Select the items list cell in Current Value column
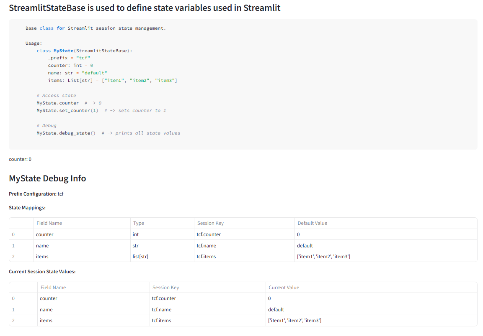This screenshot has width=483, height=336. [372, 320]
